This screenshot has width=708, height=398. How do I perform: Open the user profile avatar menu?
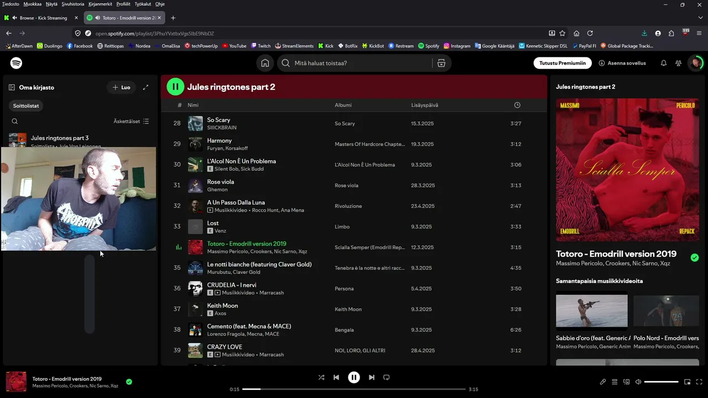click(x=695, y=63)
